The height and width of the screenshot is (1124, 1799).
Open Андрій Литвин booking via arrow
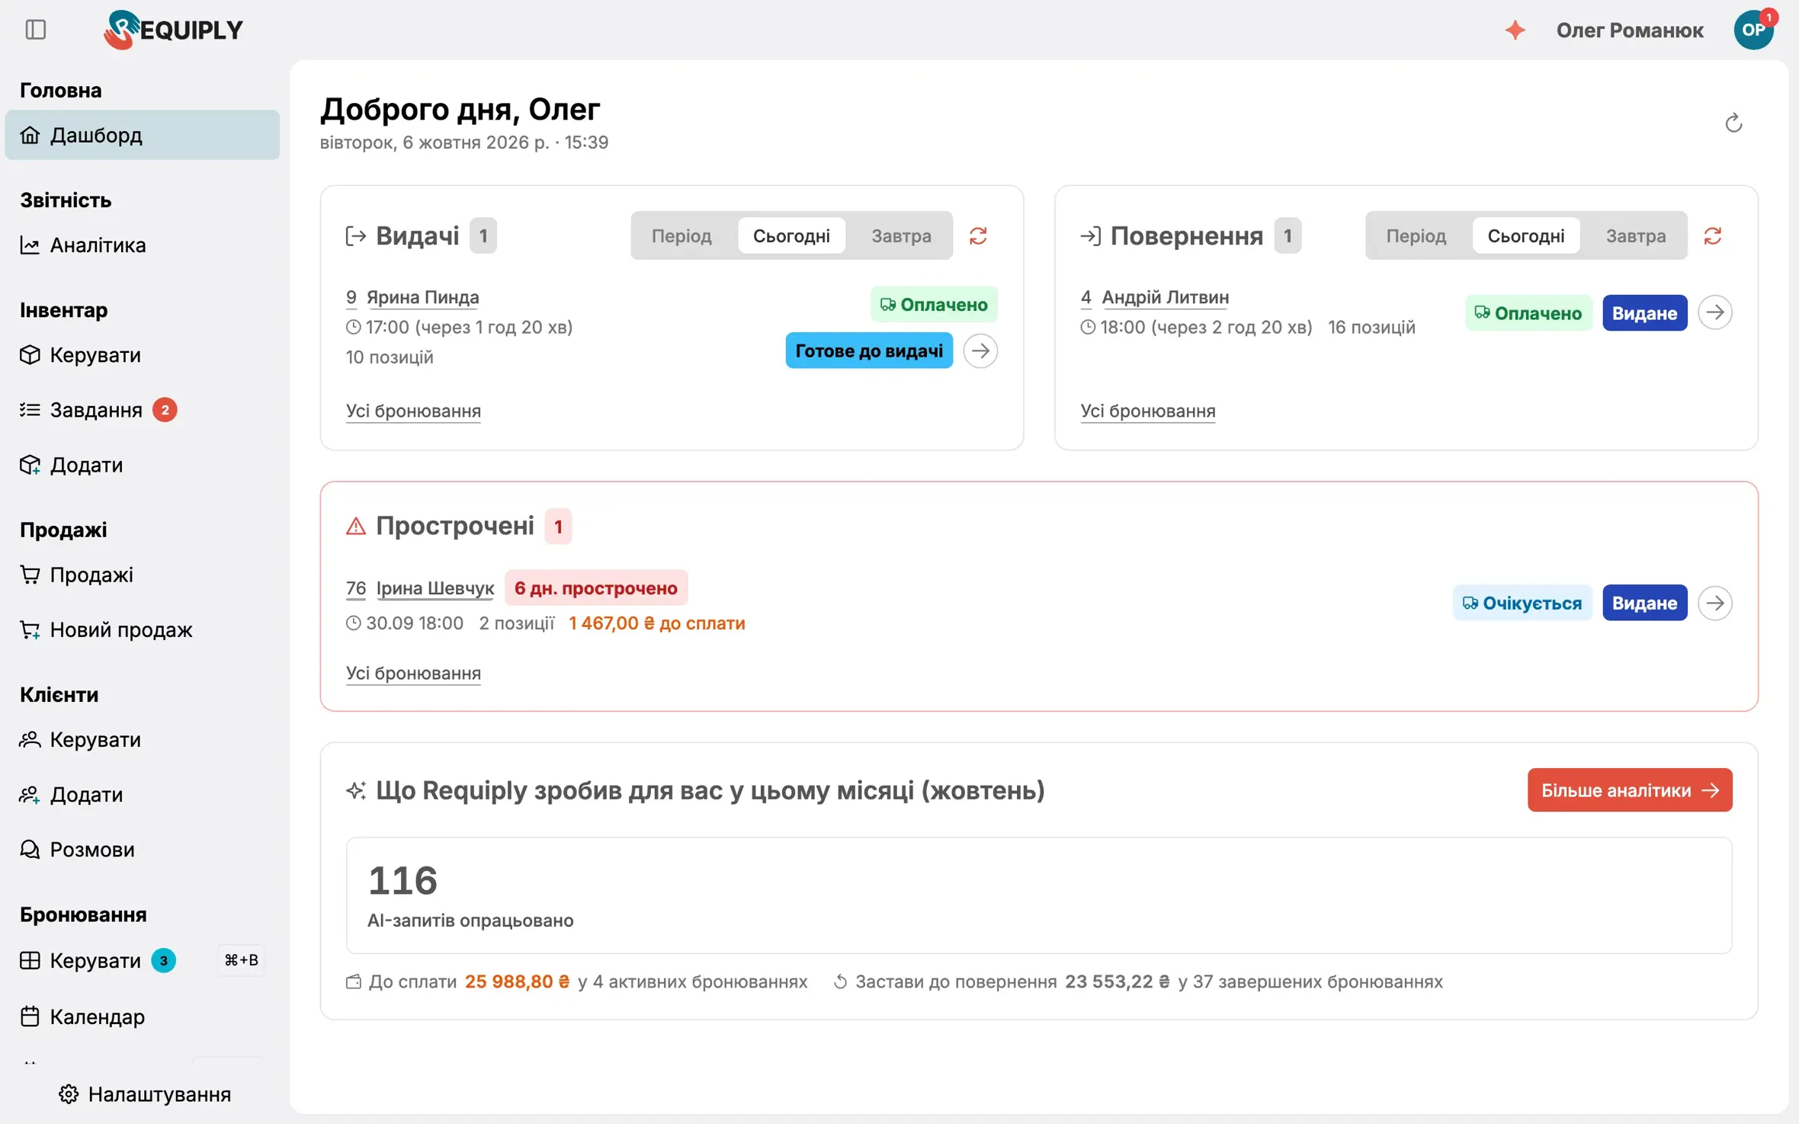pos(1715,312)
